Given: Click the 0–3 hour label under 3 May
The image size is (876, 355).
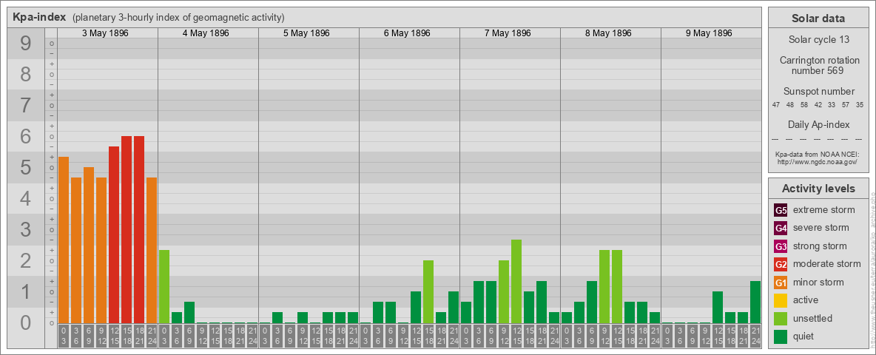Looking at the screenshot, I should pyautogui.click(x=64, y=337).
